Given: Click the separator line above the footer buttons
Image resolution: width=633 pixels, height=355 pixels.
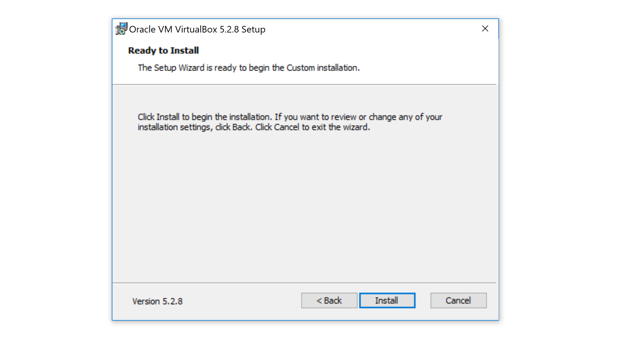Looking at the screenshot, I should (x=304, y=283).
